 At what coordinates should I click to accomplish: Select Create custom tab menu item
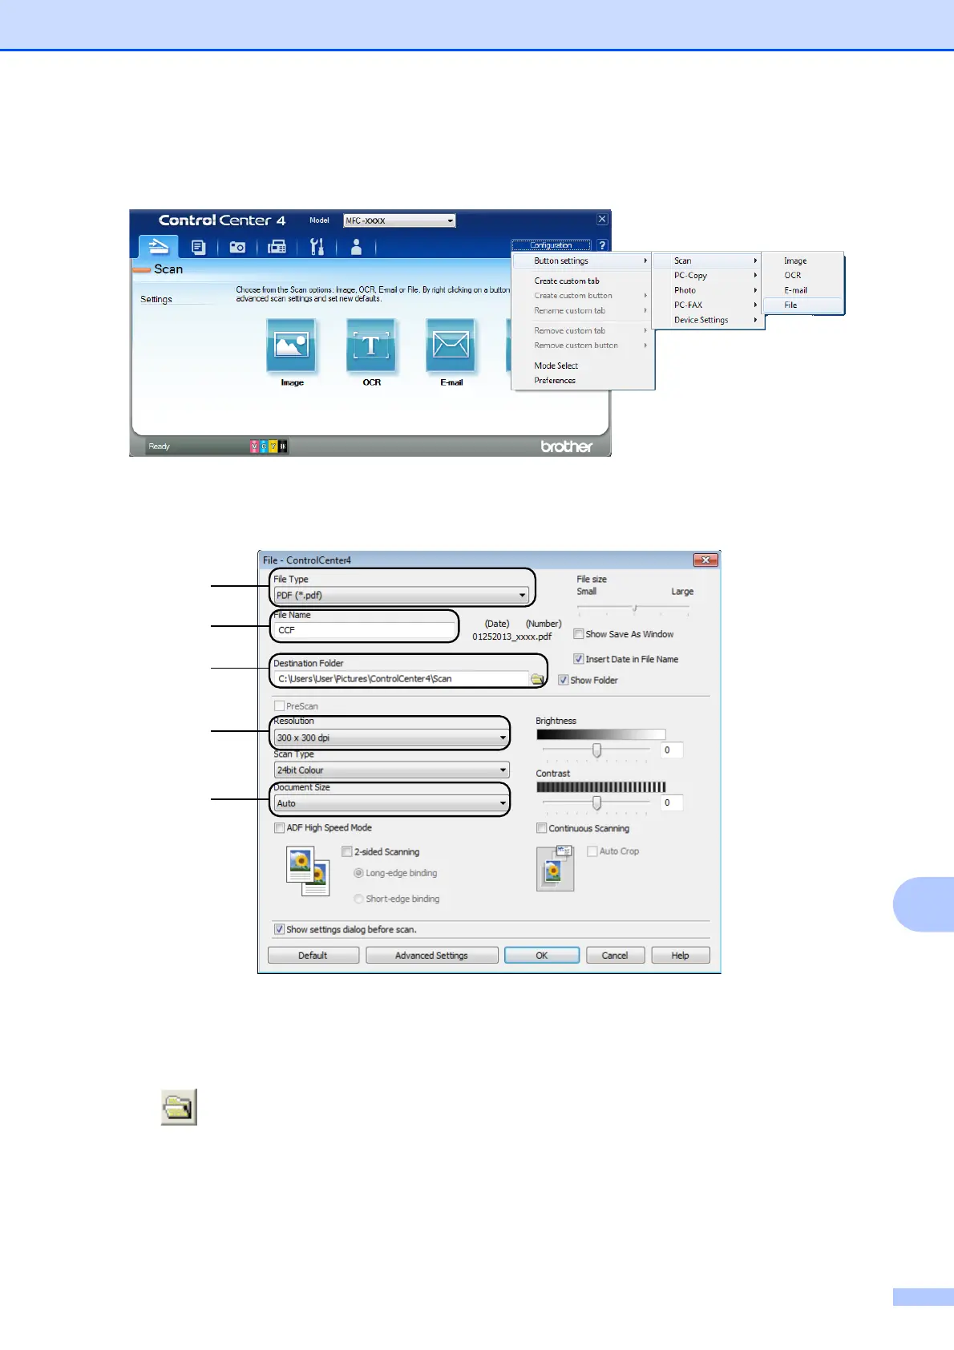[x=583, y=281]
